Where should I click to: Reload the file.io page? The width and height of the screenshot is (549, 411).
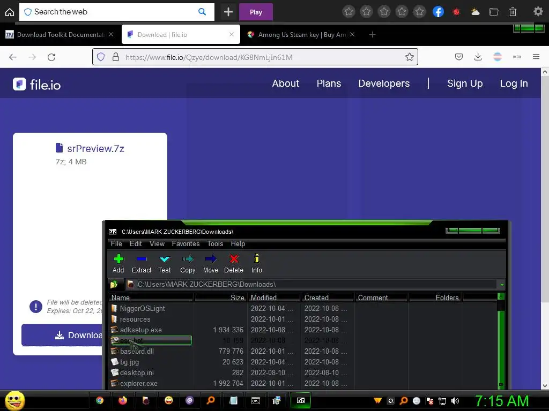click(x=51, y=57)
